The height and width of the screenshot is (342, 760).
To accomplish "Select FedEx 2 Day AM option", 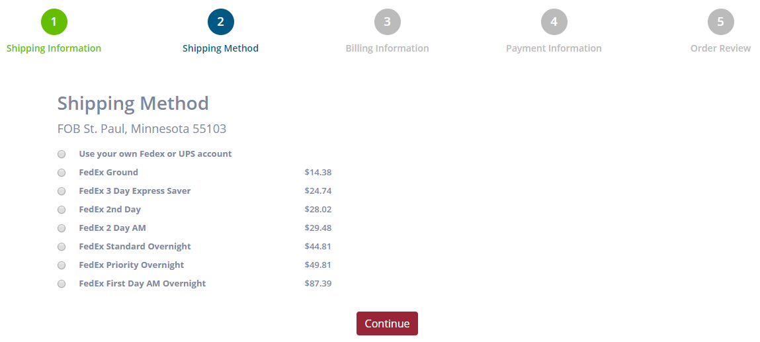I will [62, 228].
